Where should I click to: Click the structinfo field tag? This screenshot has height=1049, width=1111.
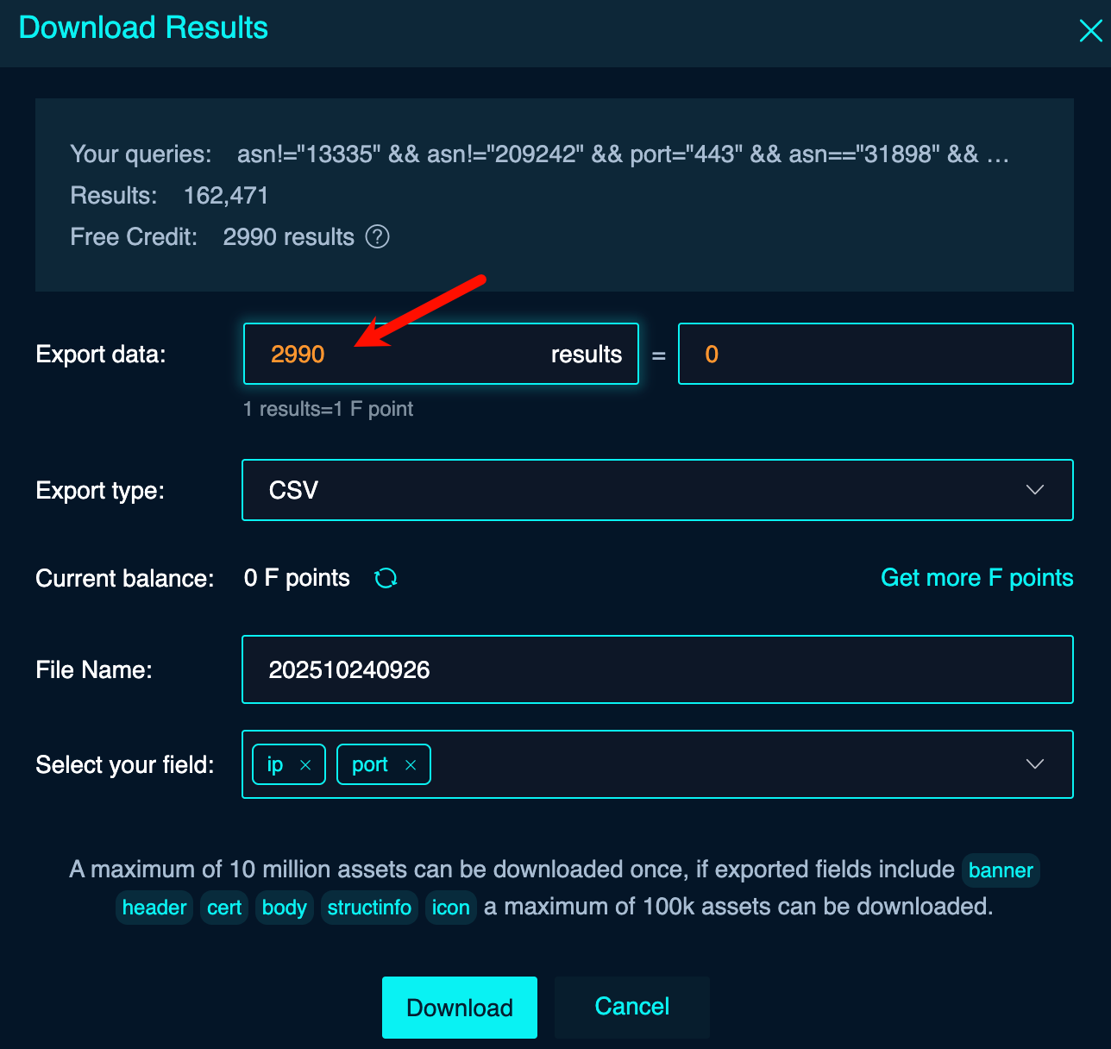coord(369,908)
